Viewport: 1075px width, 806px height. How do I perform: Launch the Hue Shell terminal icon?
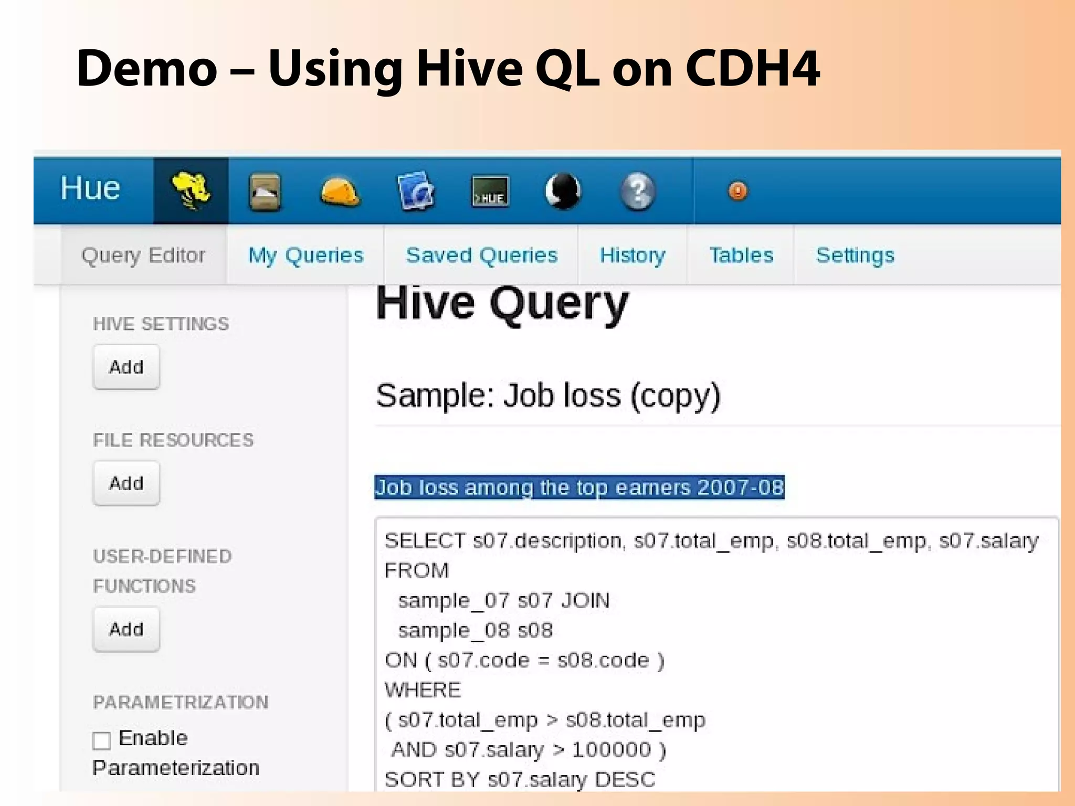tap(490, 192)
